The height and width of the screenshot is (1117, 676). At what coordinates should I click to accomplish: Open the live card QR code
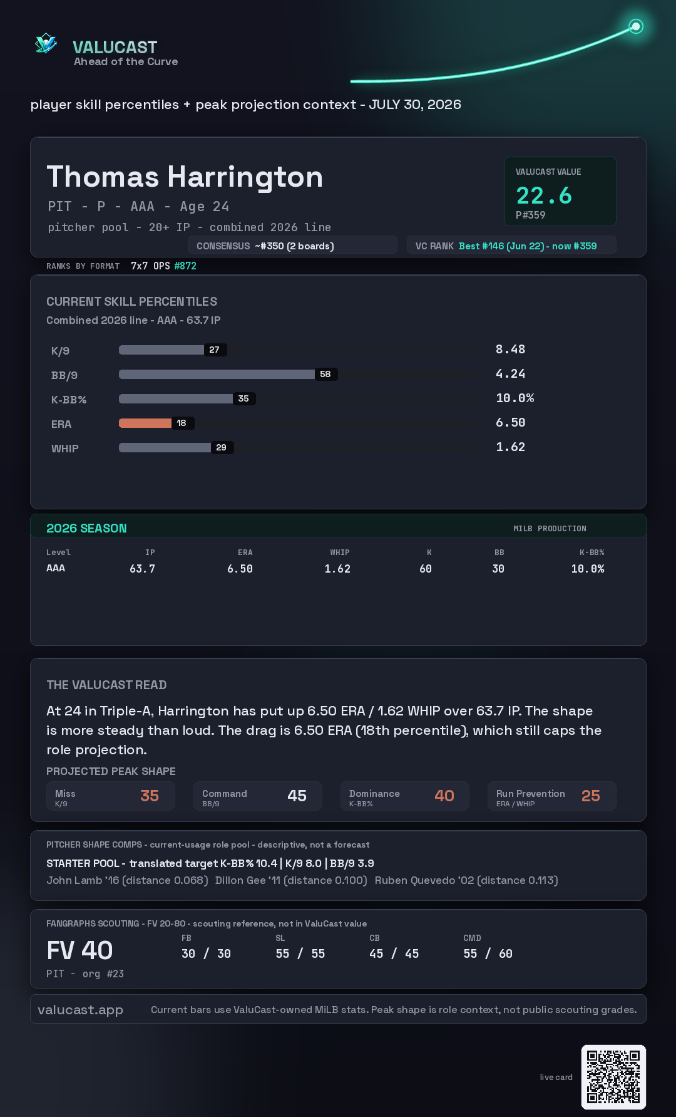pyautogui.click(x=613, y=1077)
